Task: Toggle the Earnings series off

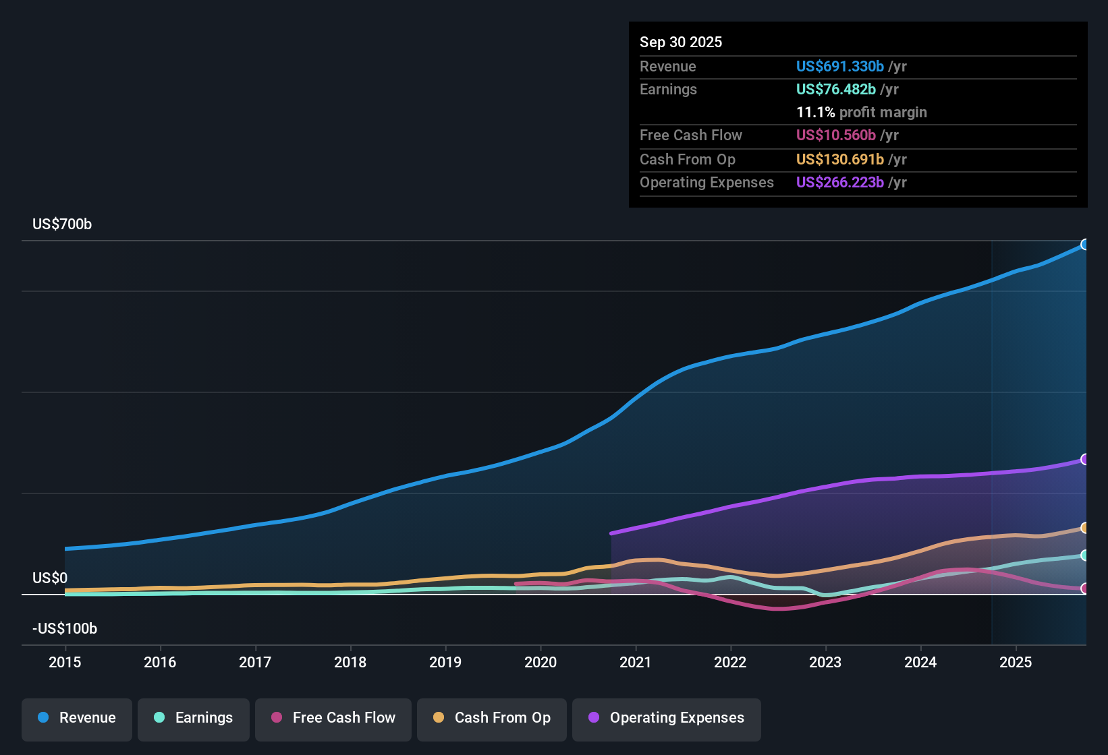Action: 193,718
